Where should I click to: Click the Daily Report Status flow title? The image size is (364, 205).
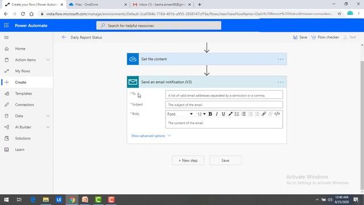click(x=86, y=38)
